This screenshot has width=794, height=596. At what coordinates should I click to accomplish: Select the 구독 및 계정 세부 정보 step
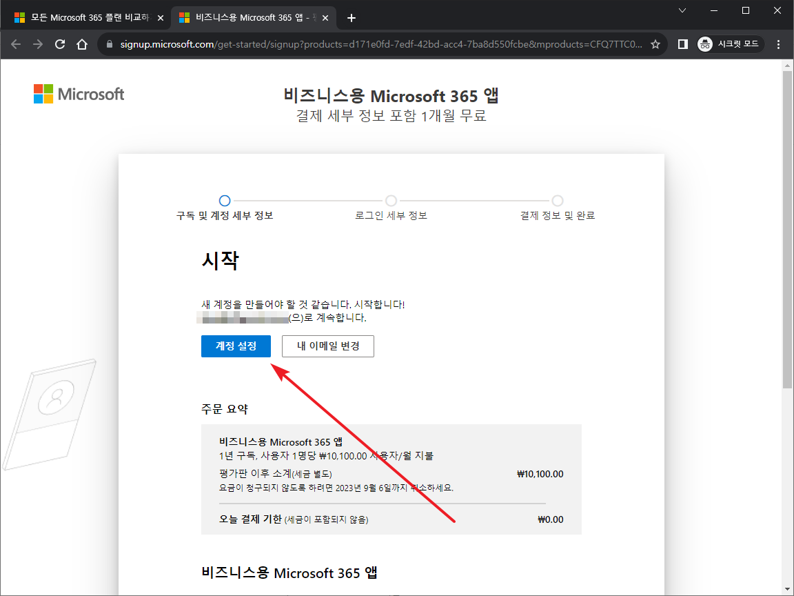click(225, 208)
